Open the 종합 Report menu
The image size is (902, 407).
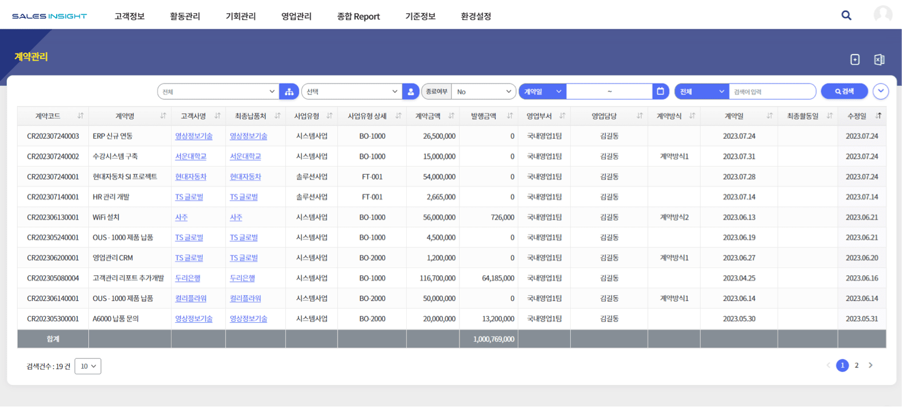[358, 17]
